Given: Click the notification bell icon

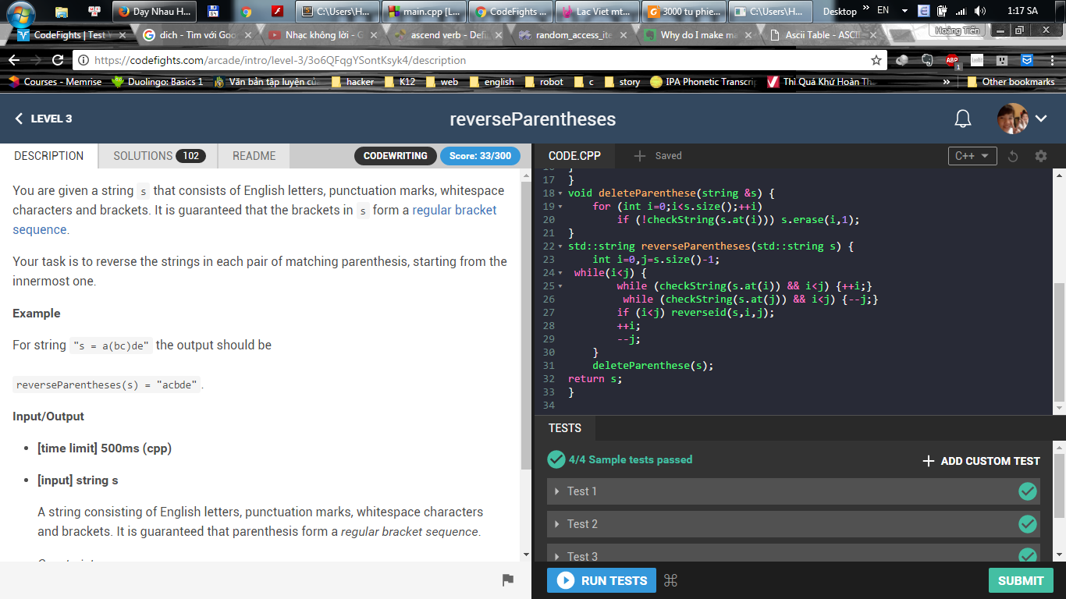Looking at the screenshot, I should (963, 119).
